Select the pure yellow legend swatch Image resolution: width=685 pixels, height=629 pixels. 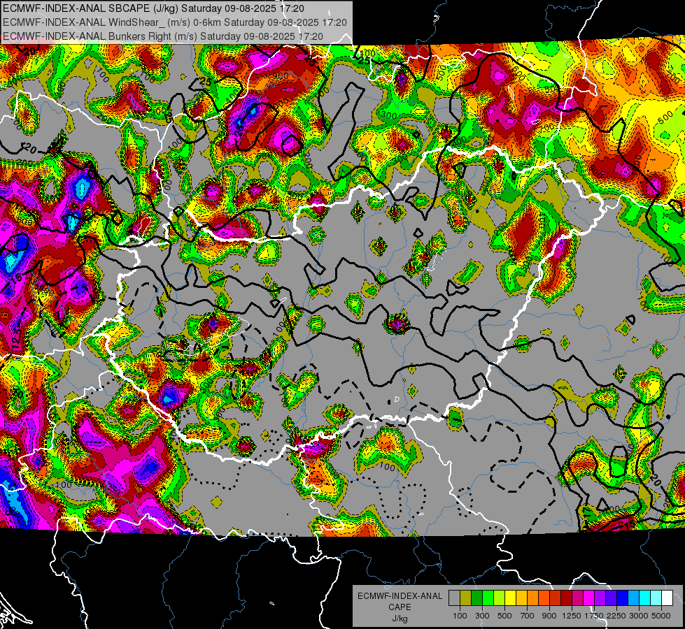(x=510, y=598)
